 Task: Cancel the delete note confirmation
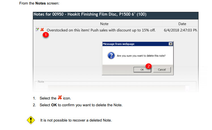coord(162,70)
